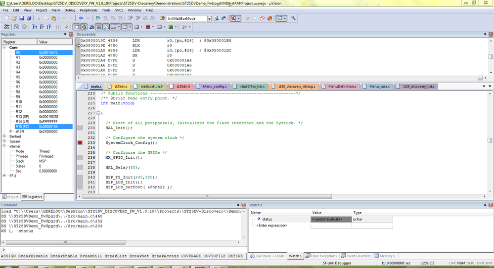Click the Trace Windows icon

(x=159, y=27)
